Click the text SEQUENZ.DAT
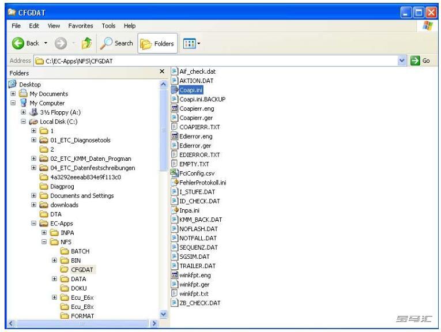 [x=198, y=247]
